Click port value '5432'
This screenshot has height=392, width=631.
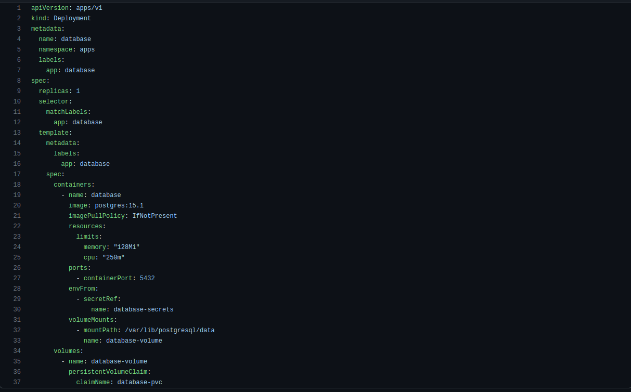pyautogui.click(x=147, y=278)
